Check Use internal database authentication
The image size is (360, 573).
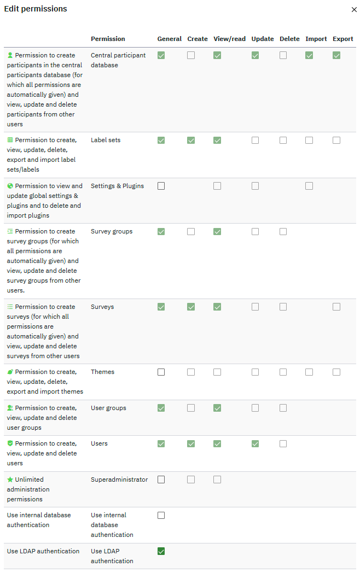(161, 515)
